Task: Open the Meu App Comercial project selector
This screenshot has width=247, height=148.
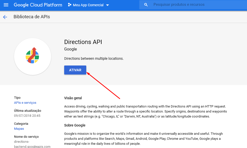Action: [x=88, y=5]
